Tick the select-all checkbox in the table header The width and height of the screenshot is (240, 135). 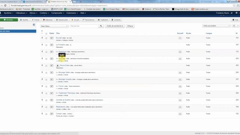point(46,33)
